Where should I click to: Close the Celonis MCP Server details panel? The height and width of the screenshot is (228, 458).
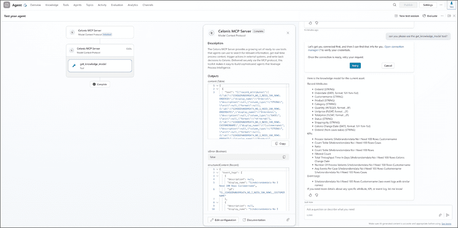tap(288, 33)
